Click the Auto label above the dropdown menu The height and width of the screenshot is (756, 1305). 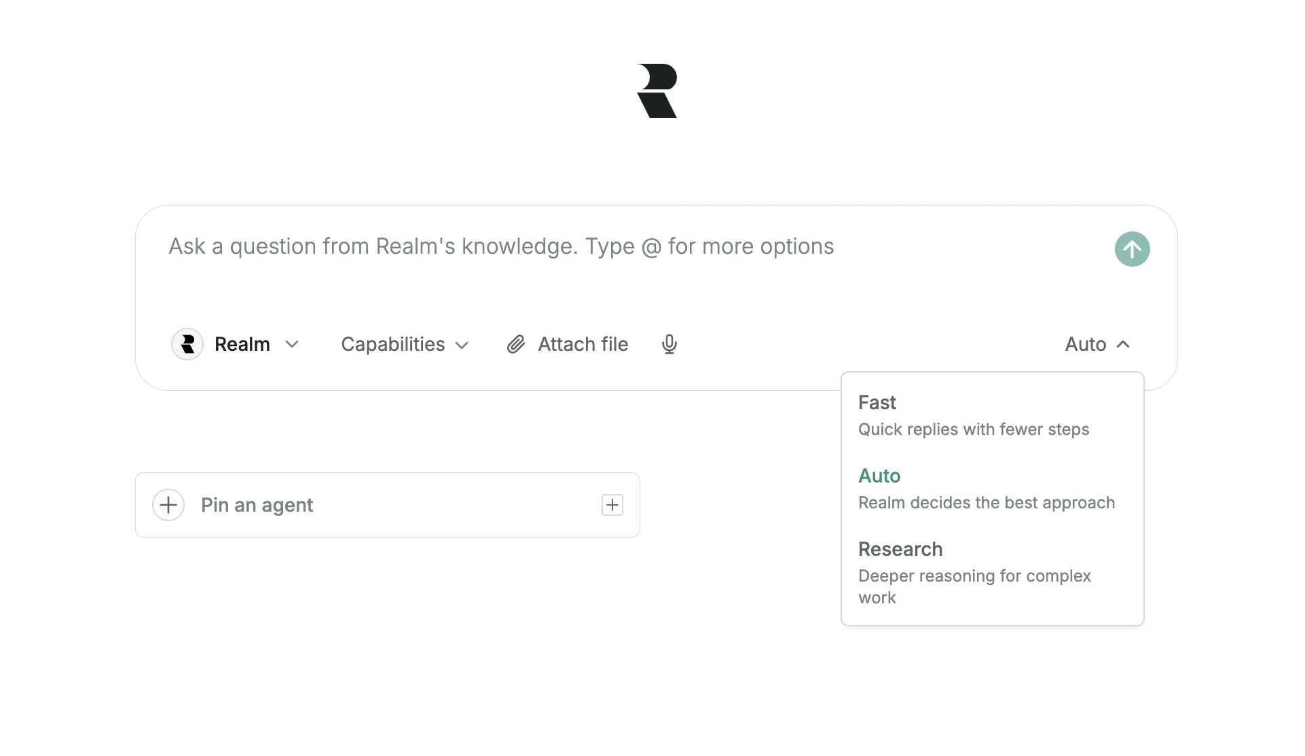coord(1084,345)
